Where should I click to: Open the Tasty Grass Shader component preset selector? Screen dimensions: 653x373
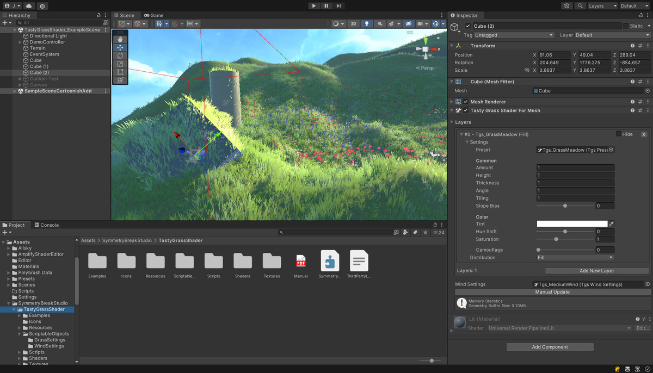[x=640, y=110]
